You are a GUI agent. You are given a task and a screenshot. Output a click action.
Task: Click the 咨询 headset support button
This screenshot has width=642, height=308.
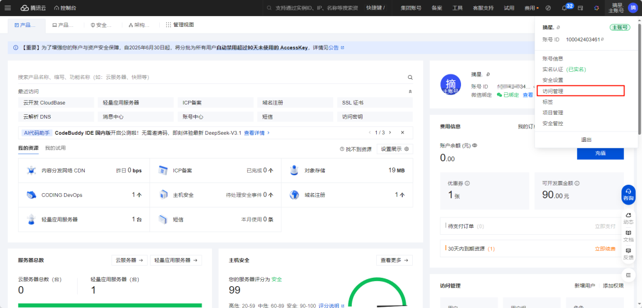coord(628,194)
